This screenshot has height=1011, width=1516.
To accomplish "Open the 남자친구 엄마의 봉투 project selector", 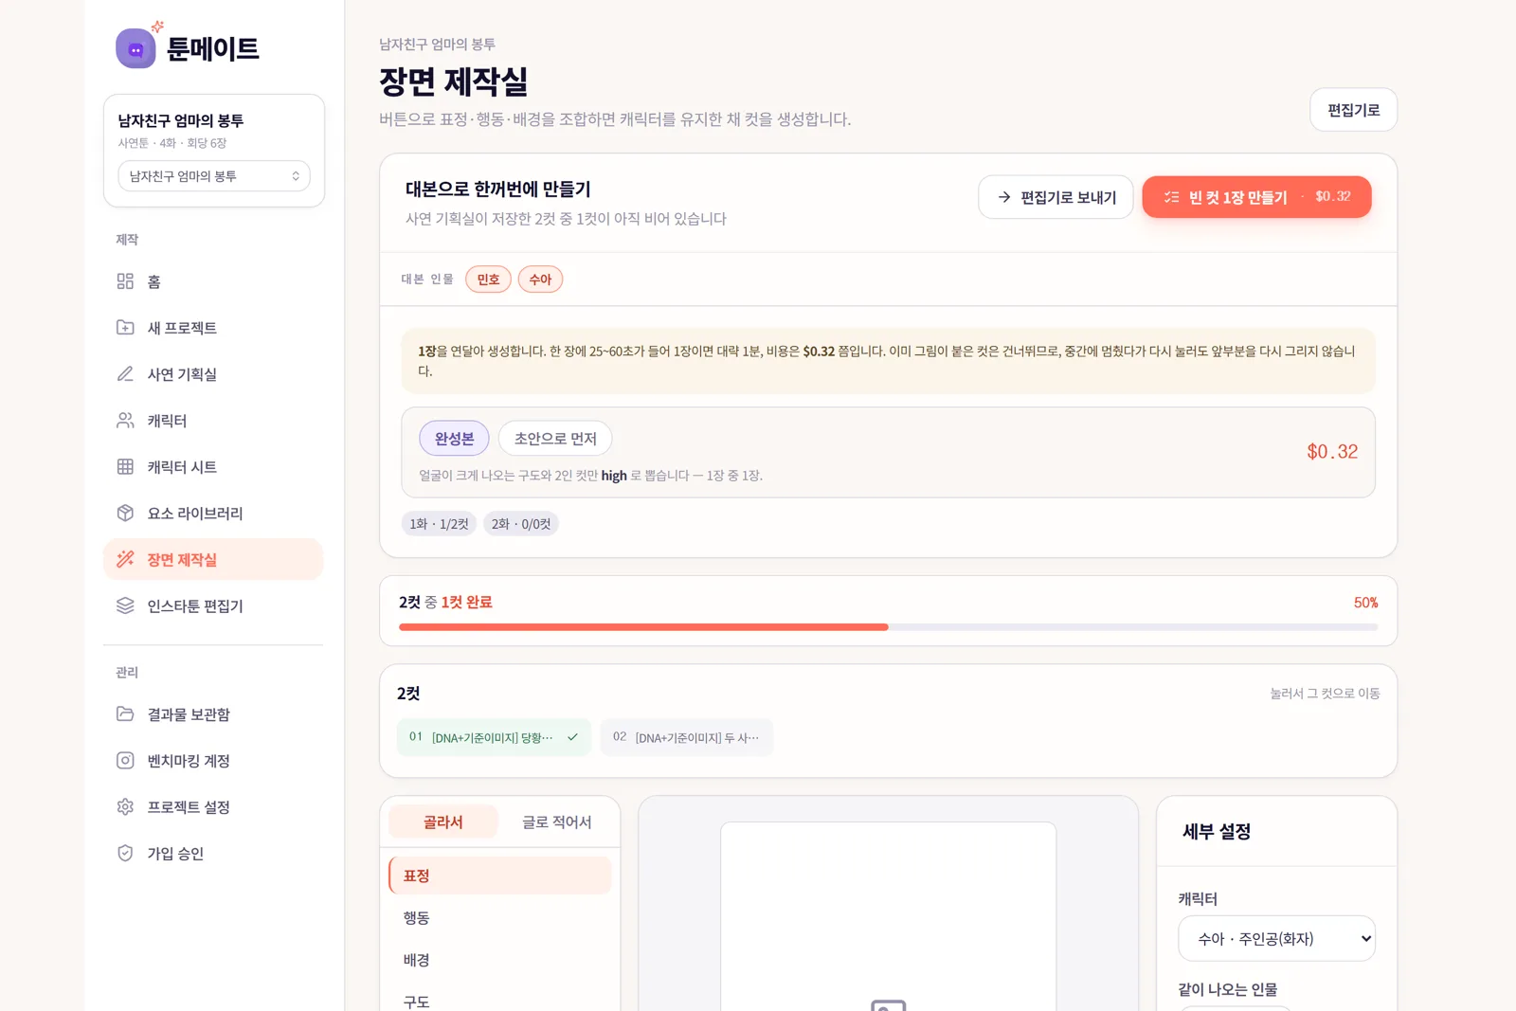I will 214,176.
